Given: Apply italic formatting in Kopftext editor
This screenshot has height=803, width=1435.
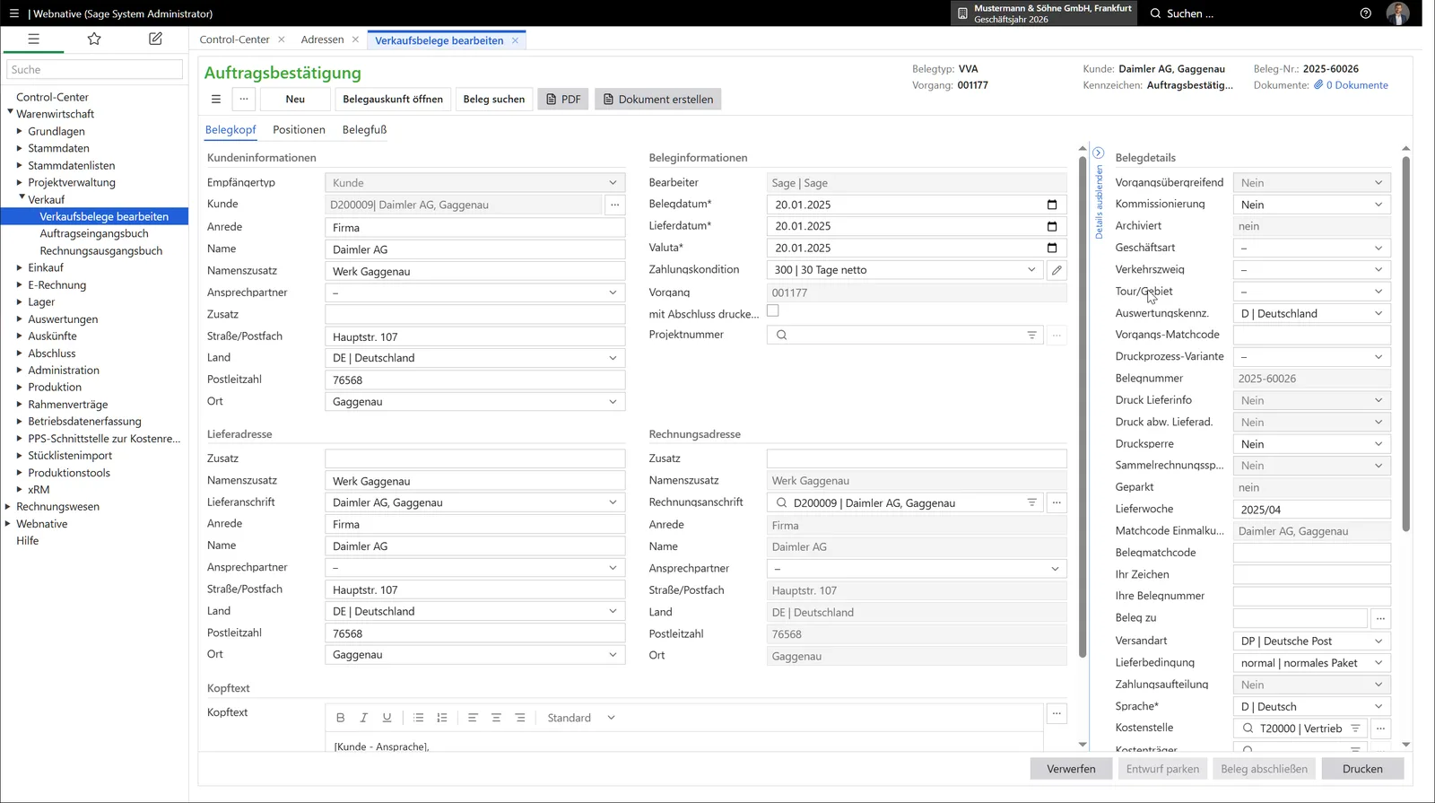Looking at the screenshot, I should pos(364,718).
